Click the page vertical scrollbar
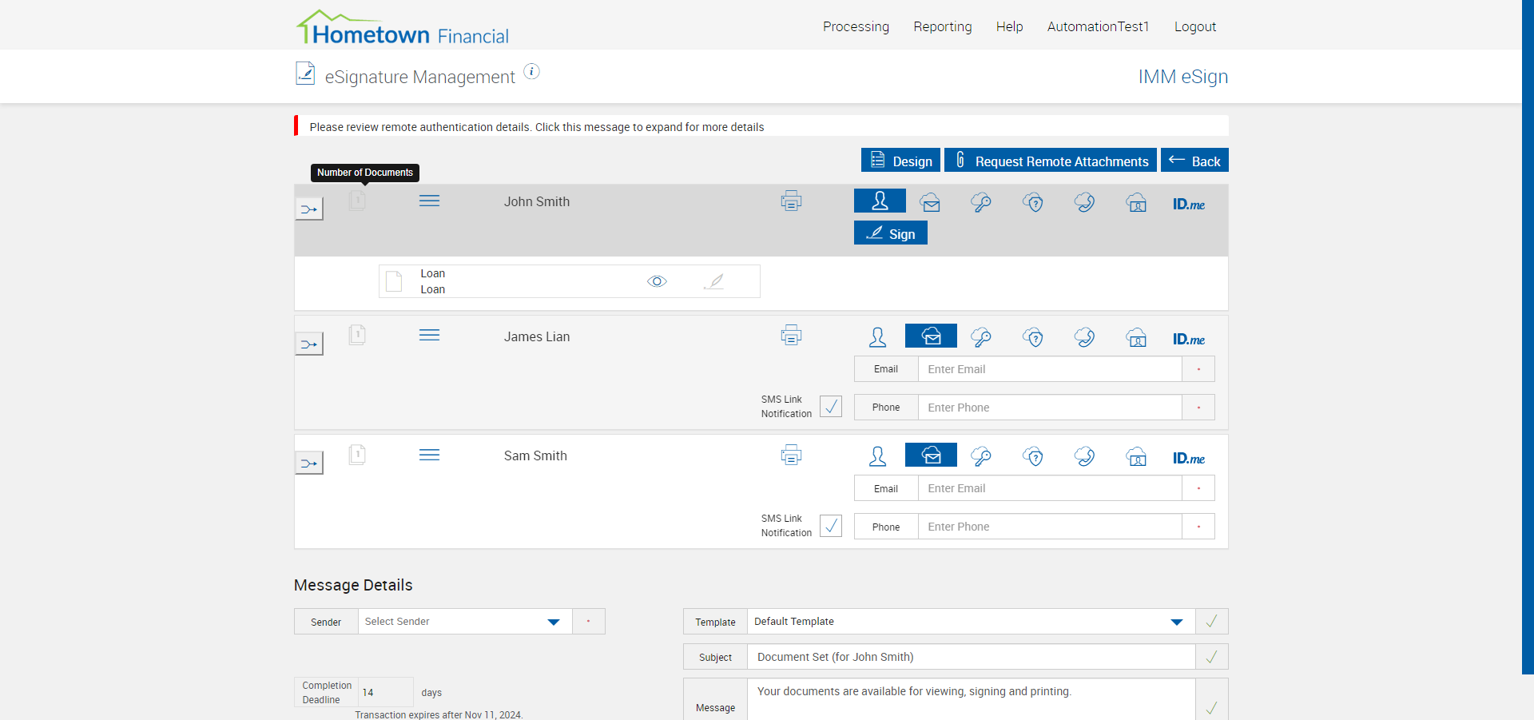The width and height of the screenshot is (1534, 720). point(1528,336)
